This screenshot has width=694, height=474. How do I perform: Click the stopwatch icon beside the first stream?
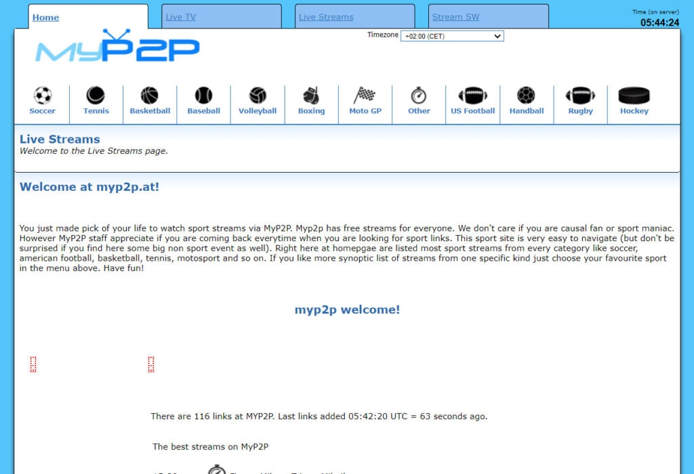click(x=217, y=469)
